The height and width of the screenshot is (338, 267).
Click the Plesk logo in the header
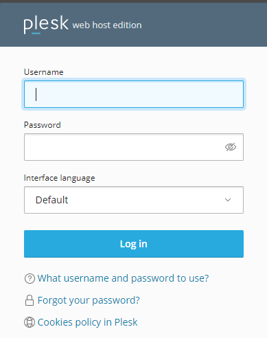[46, 24]
